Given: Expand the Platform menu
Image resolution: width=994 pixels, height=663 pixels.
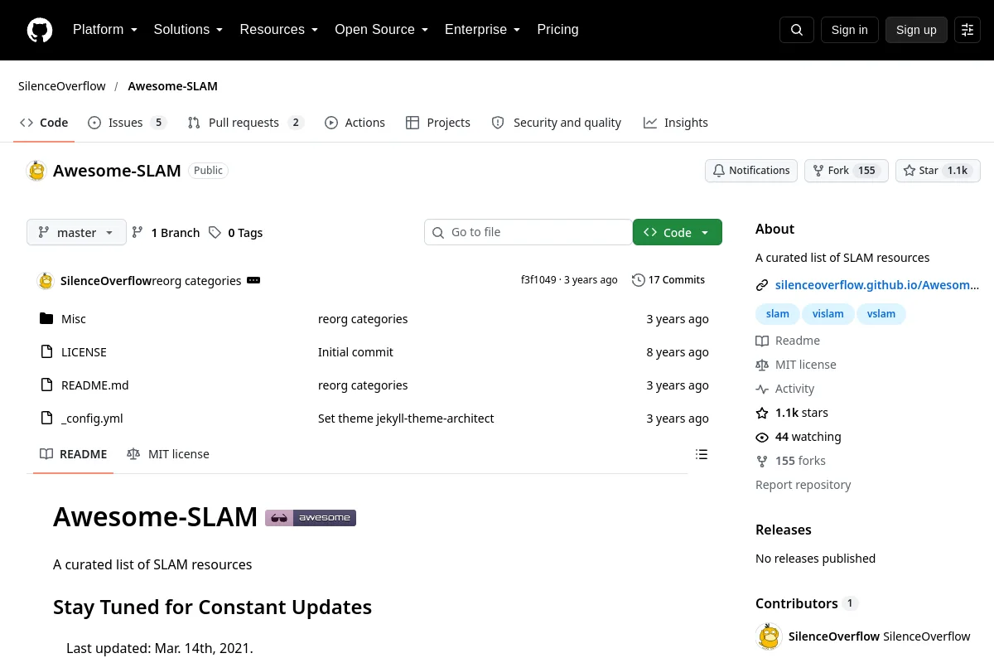Looking at the screenshot, I should [105, 30].
